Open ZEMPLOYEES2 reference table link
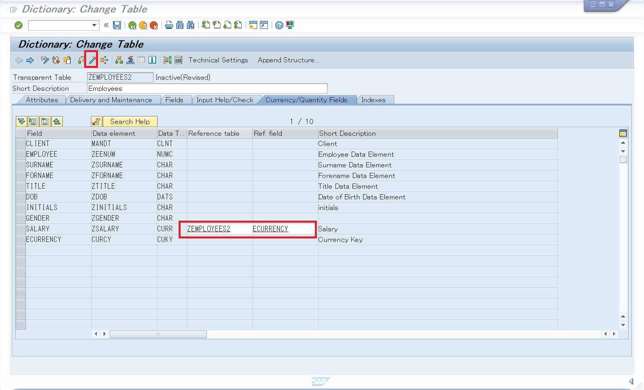 coord(209,229)
